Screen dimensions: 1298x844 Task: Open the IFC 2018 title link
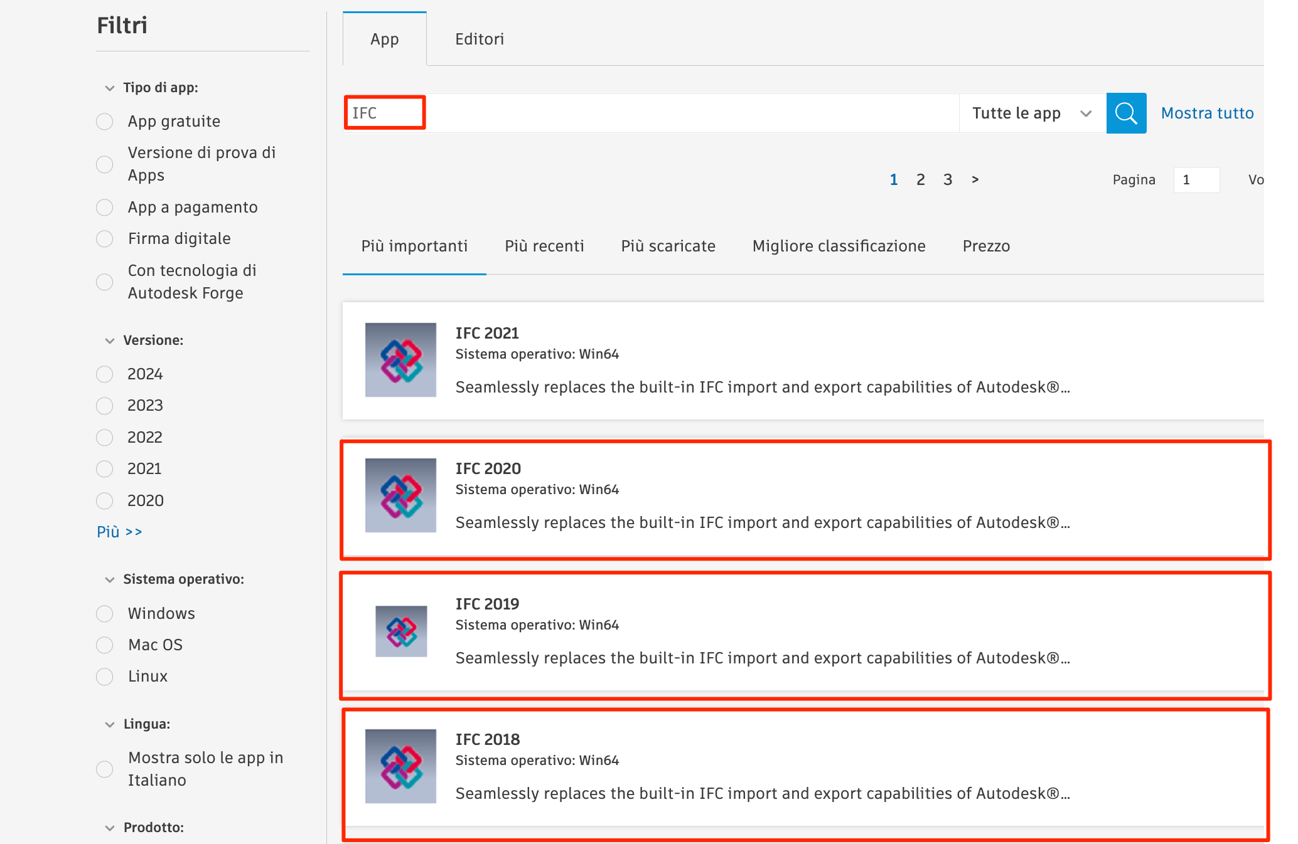coord(488,740)
